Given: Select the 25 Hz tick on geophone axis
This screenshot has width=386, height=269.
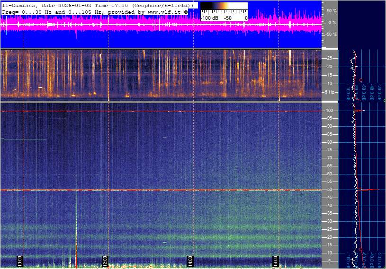Looking at the screenshot, I should pyautogui.click(x=330, y=58).
